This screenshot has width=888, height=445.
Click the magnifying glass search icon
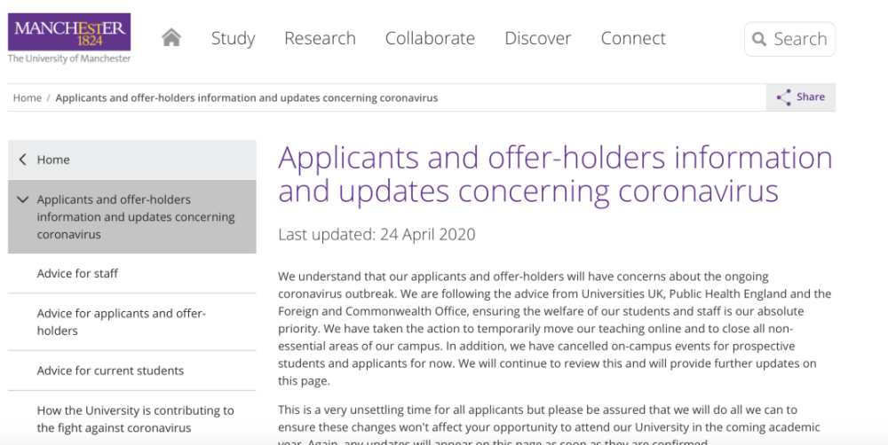[x=759, y=39]
